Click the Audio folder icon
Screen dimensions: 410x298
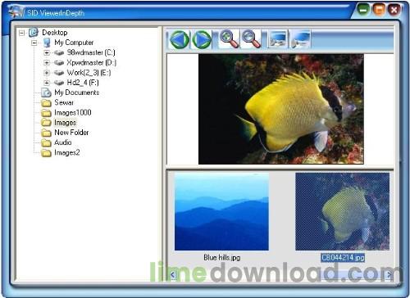click(x=46, y=142)
